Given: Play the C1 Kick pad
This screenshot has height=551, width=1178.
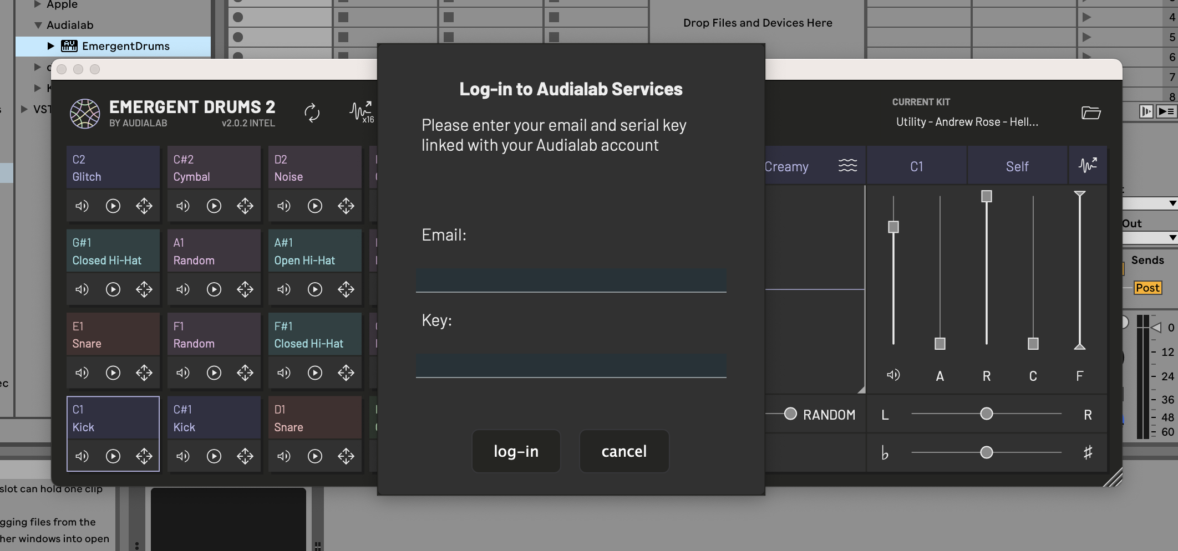Looking at the screenshot, I should pyautogui.click(x=113, y=456).
